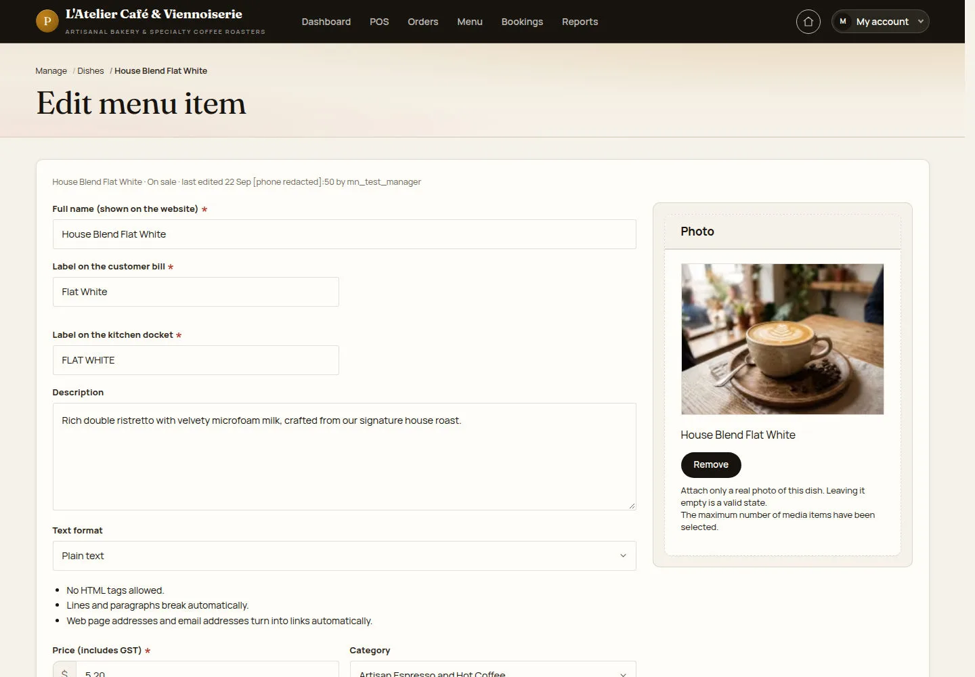
Task: Click the customer bill label field
Action: tap(196, 292)
